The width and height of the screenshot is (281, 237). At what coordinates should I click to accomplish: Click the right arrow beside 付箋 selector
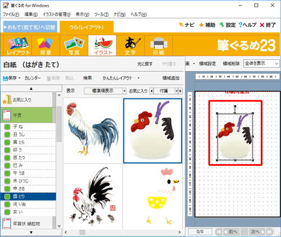[x=180, y=91]
